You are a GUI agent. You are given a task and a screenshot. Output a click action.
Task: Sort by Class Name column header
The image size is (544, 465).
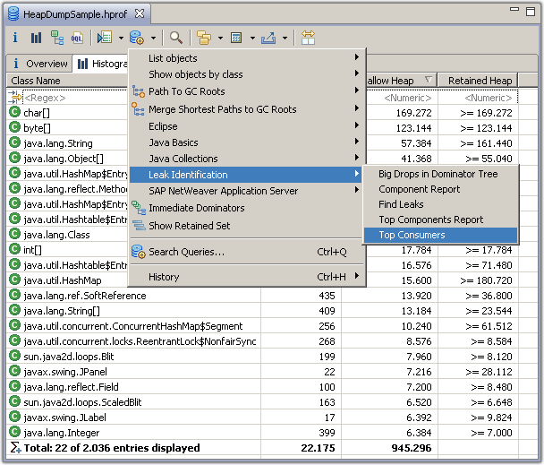pos(68,81)
